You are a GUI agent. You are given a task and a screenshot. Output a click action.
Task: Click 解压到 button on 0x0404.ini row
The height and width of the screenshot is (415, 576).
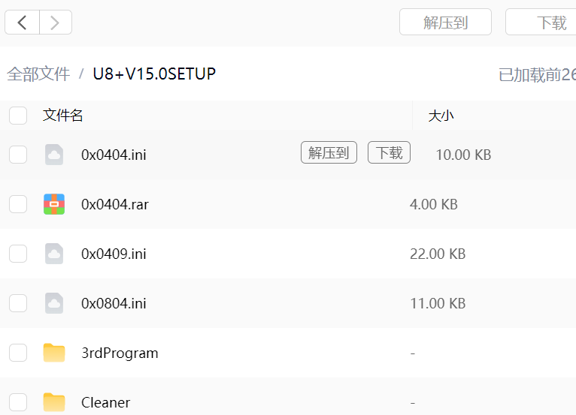click(x=329, y=153)
